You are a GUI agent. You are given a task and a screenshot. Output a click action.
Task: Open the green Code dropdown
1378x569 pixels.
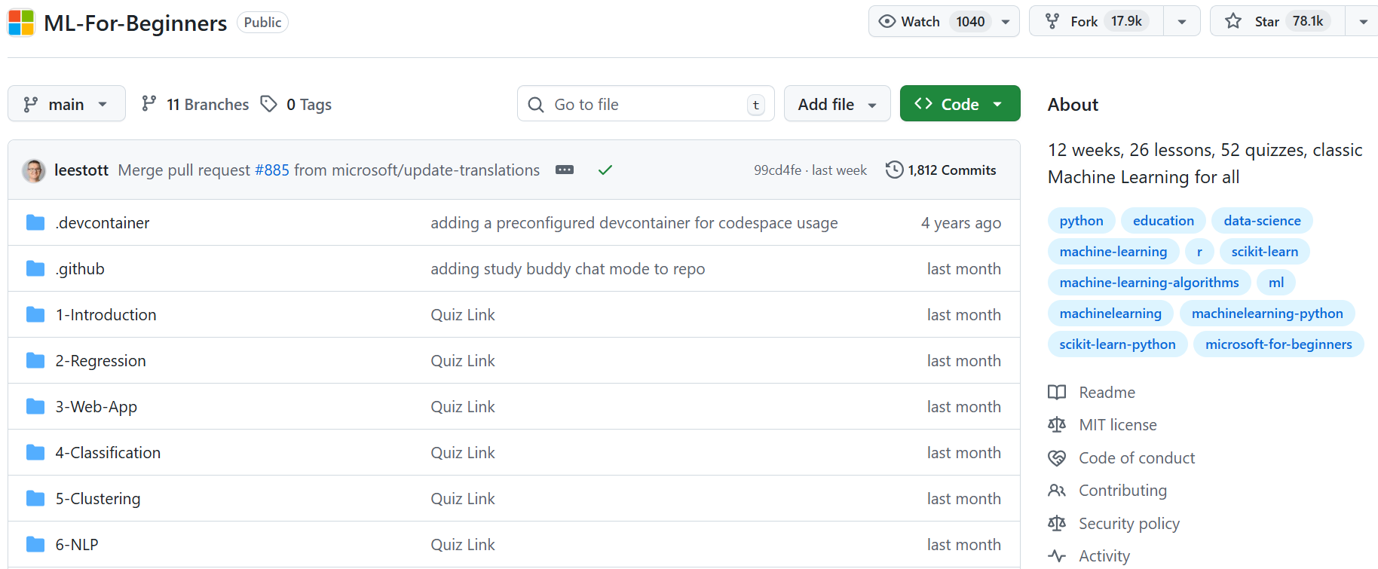click(960, 104)
